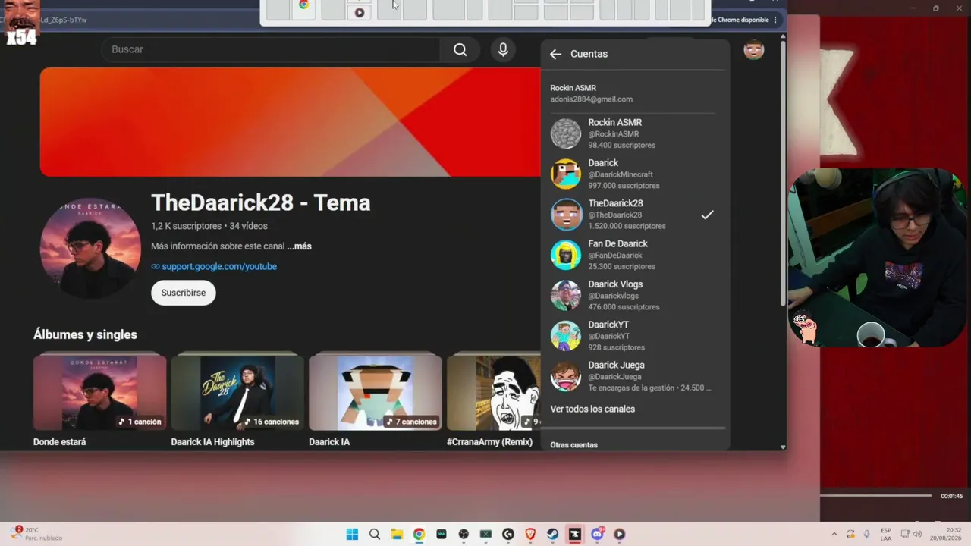Click the DaarickYT avatar icon
971x546 pixels.
coord(566,336)
